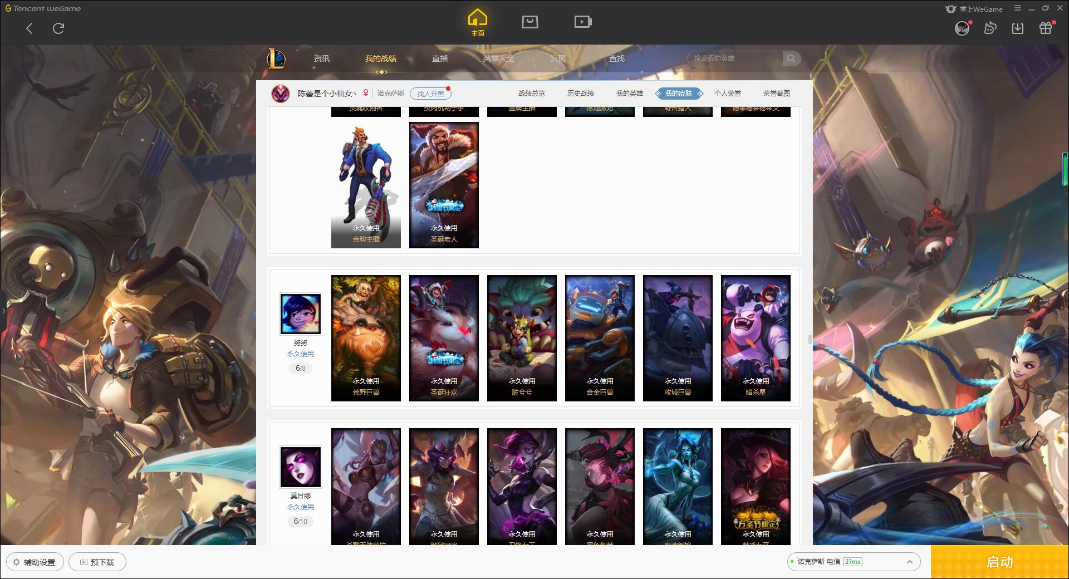Open the 个人荣誉 sub-tab
Screen dimensions: 1069x579
[x=728, y=94]
